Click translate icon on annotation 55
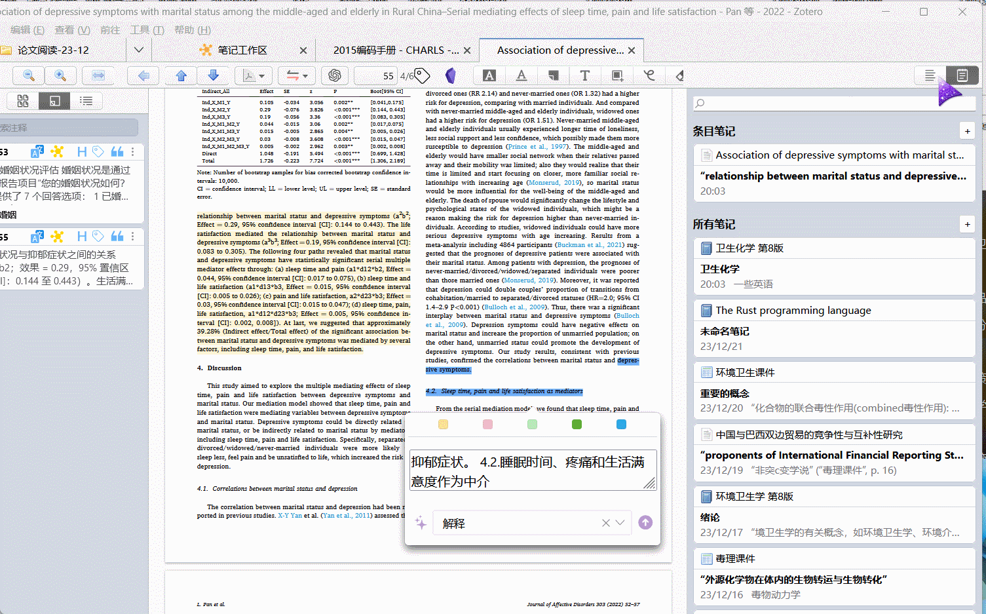Screen dimensions: 986x614 (x=37, y=237)
